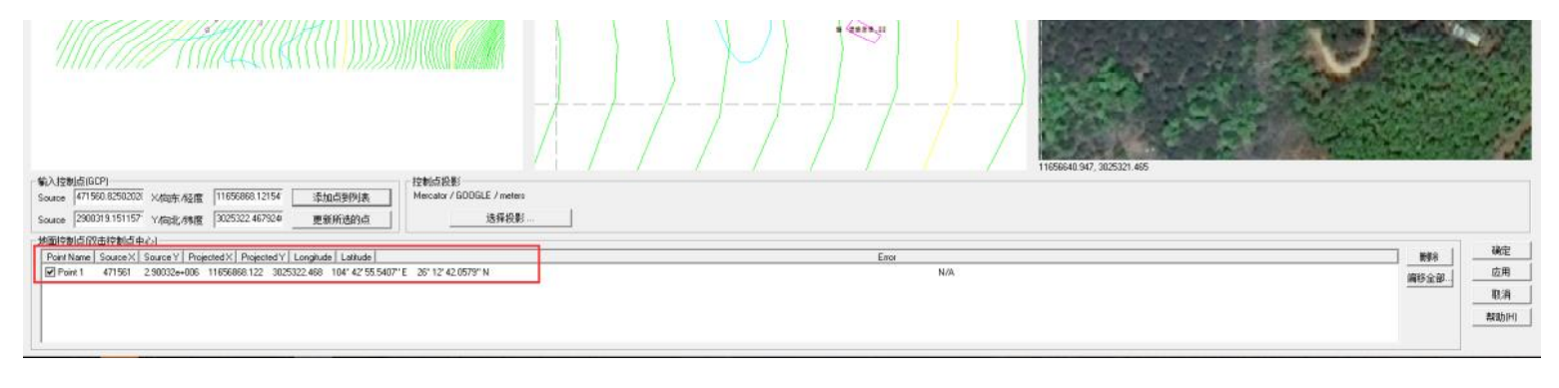Focus the top Source X pixel field
1559x388 pixels.
pos(110,197)
